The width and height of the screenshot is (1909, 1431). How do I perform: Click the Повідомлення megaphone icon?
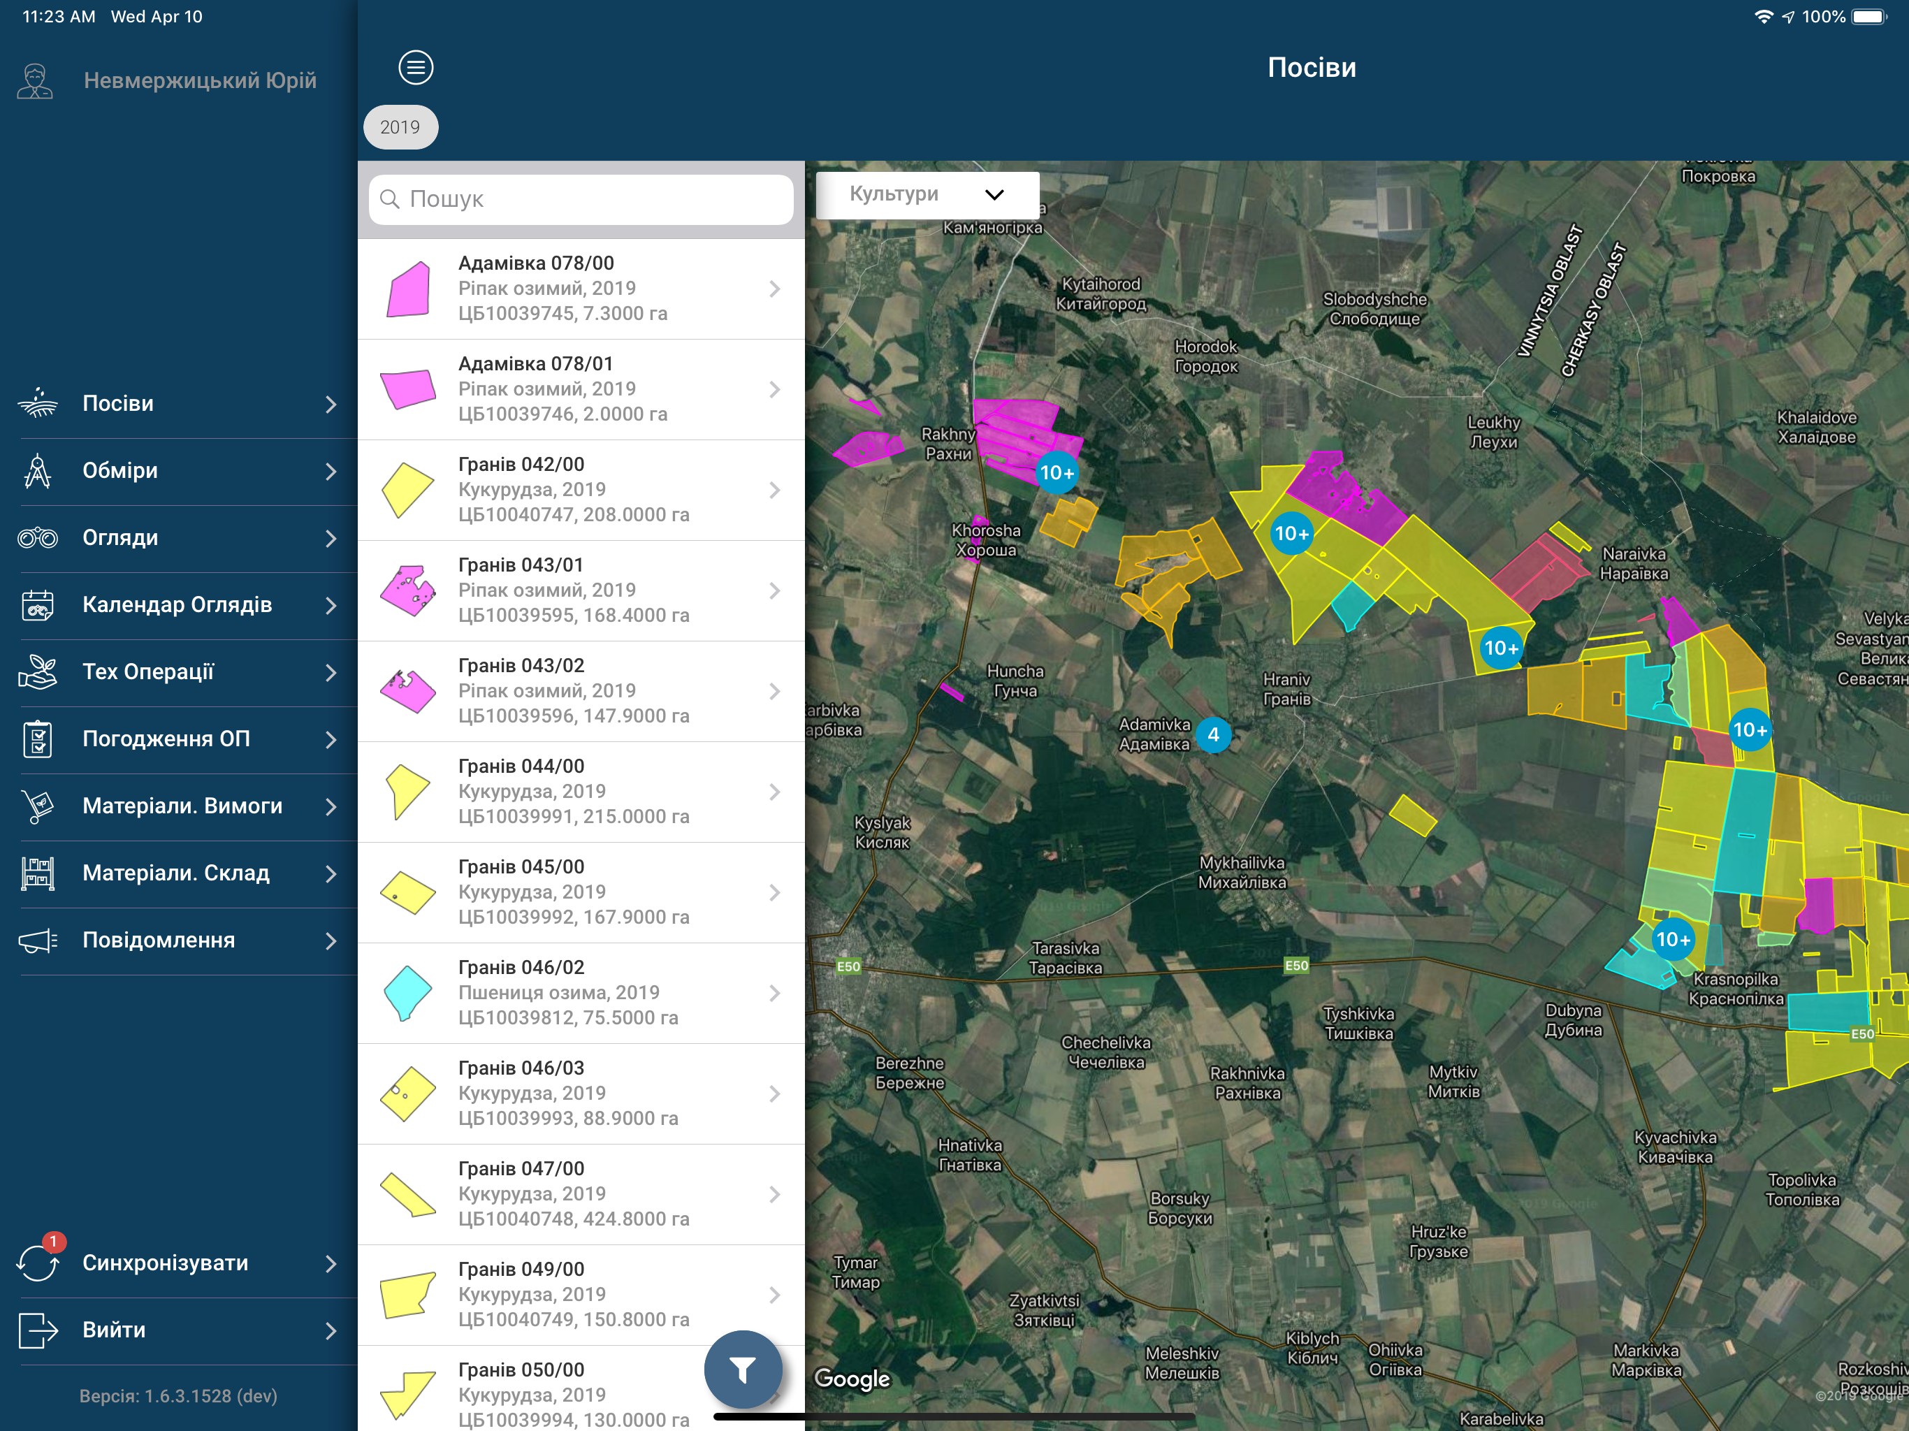(37, 940)
